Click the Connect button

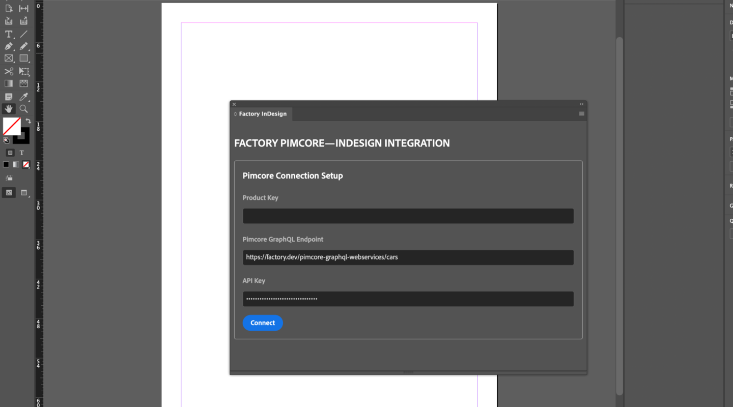[263, 323]
